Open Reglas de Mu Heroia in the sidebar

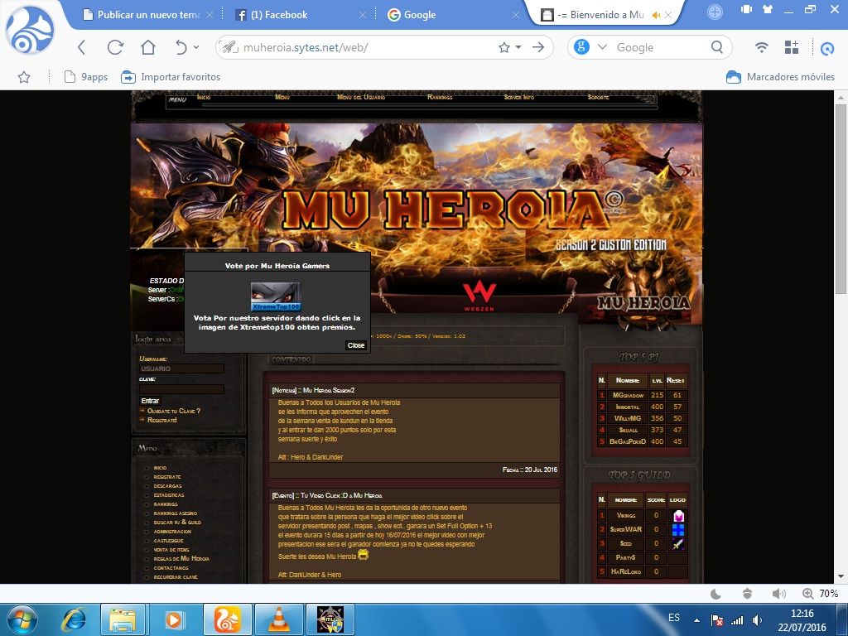click(x=181, y=559)
